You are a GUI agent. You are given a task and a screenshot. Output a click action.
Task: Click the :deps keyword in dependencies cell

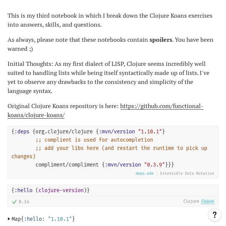(22, 131)
